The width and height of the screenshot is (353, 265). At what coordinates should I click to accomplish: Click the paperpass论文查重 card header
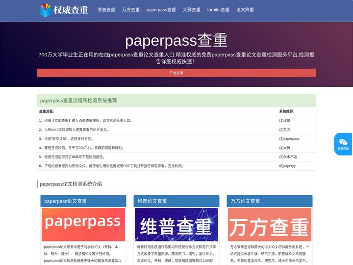[83, 201]
